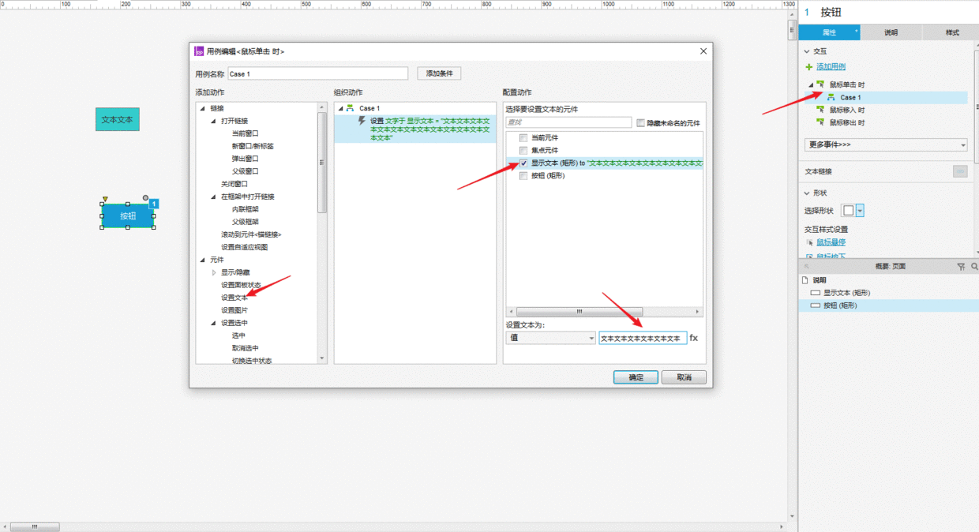The image size is (979, 532).
Task: Click the 鼠标移入 时 event icon
Action: [x=821, y=111]
